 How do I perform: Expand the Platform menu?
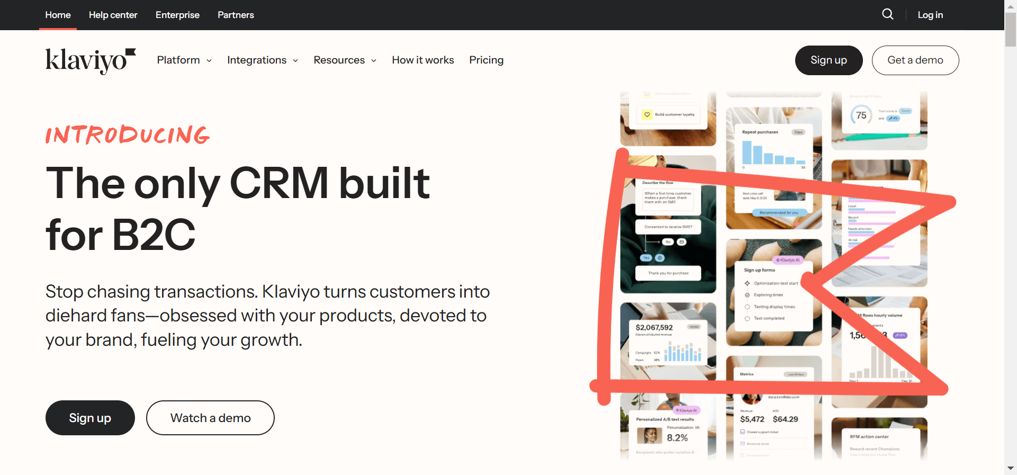pyautogui.click(x=184, y=60)
